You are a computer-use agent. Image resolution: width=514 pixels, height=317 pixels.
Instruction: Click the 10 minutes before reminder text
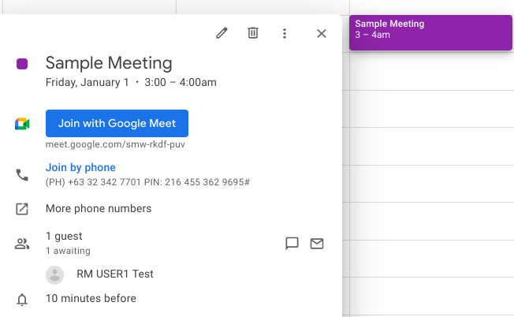91,299
